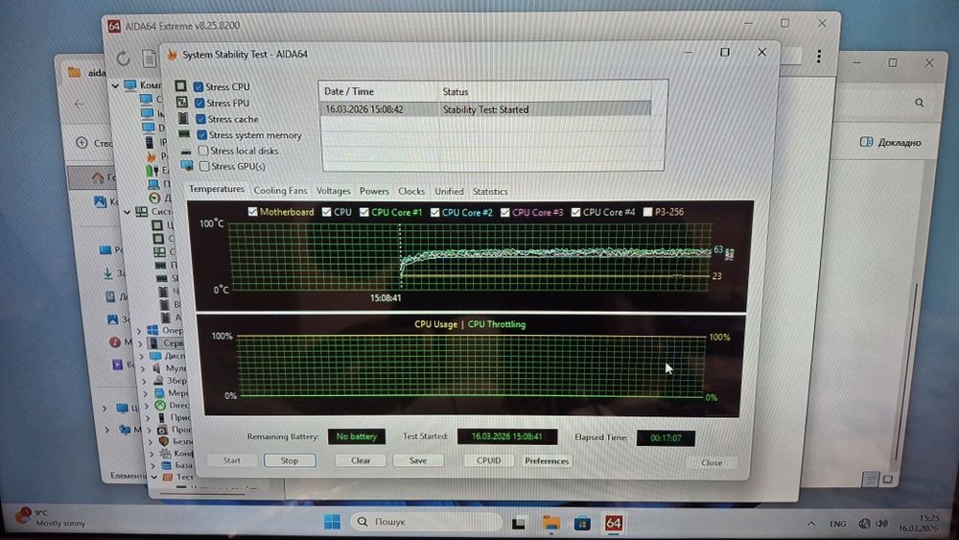
Task: Click the Stress FPU percent icon
Action: coord(181,102)
